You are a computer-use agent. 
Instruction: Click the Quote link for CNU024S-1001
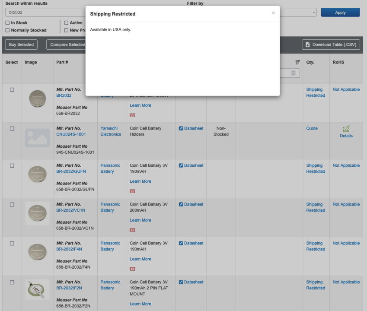pyautogui.click(x=312, y=128)
